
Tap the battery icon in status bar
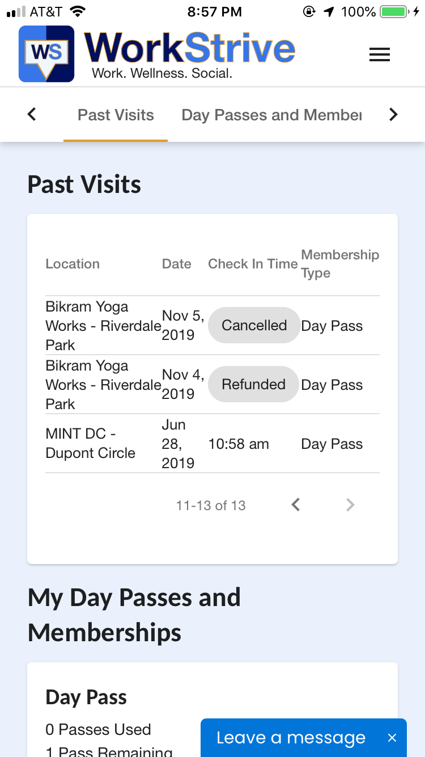(396, 11)
